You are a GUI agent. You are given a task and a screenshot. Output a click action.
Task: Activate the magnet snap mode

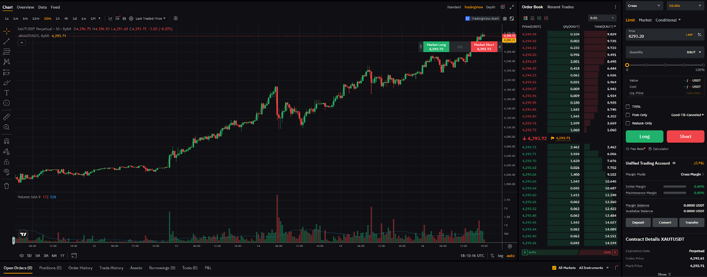[7, 141]
